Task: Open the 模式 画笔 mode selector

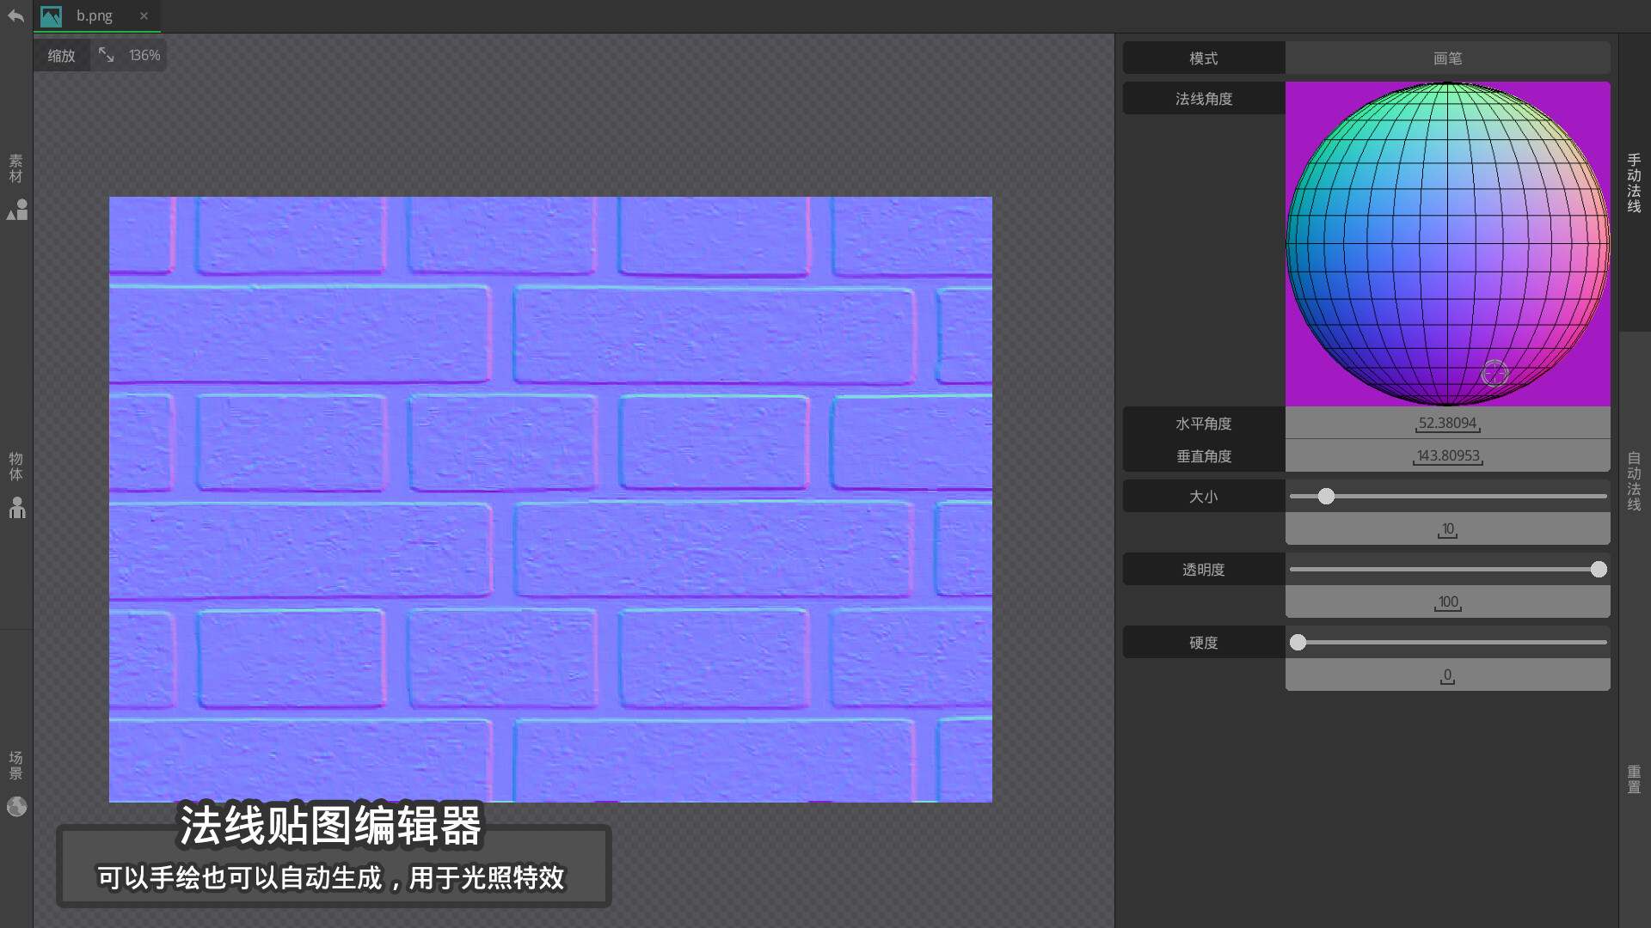Action: 1447,58
